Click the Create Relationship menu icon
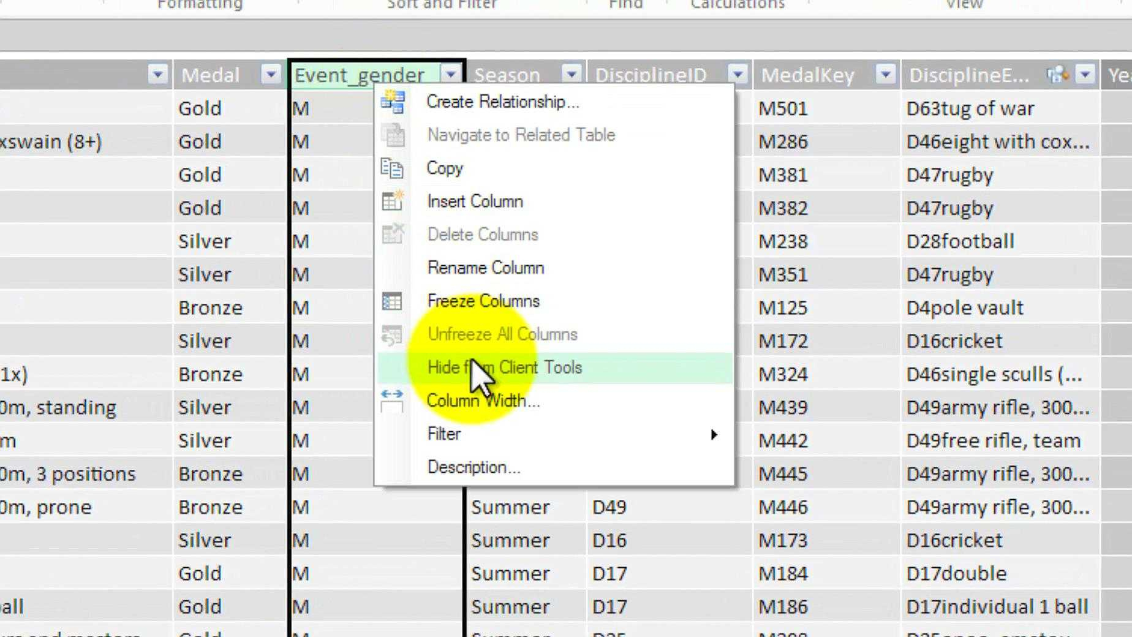Viewport: 1132px width, 637px height. 393,102
